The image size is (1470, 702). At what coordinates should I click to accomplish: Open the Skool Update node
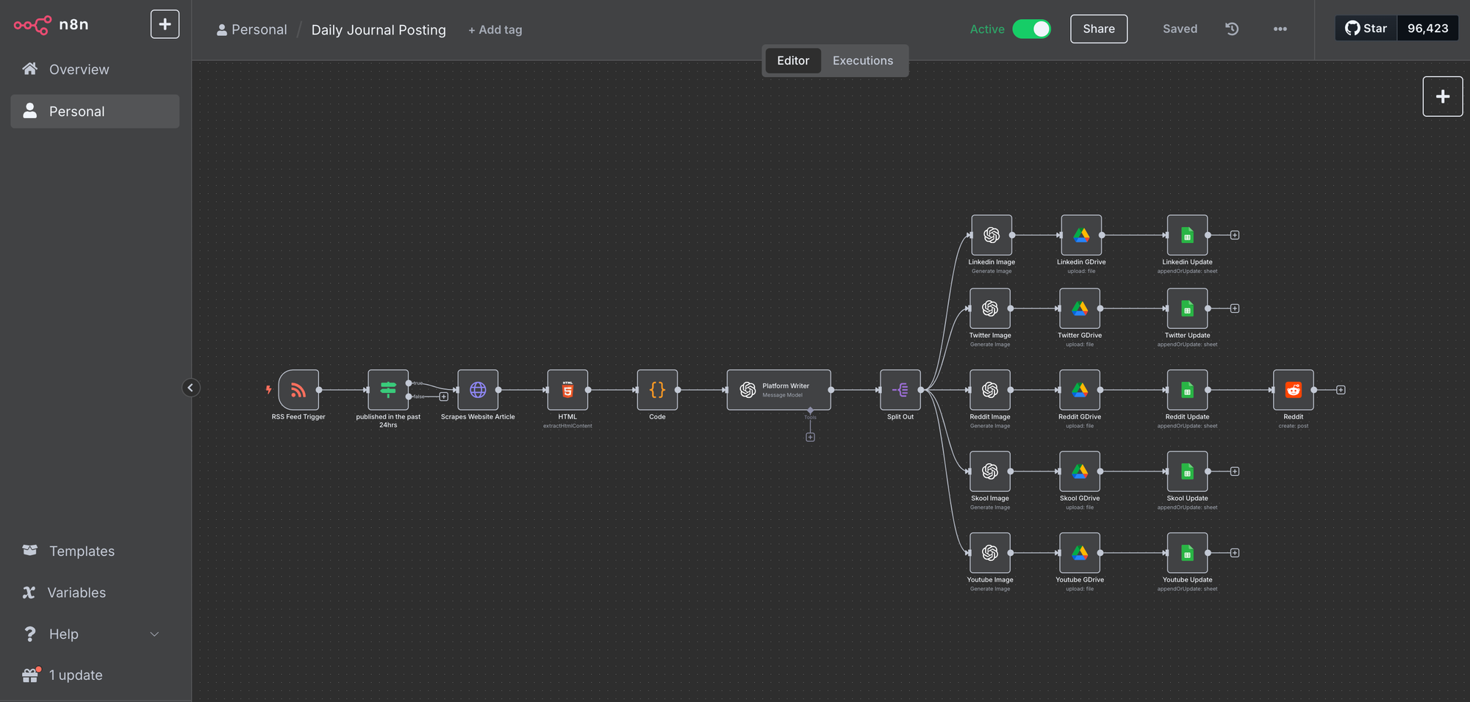point(1187,471)
